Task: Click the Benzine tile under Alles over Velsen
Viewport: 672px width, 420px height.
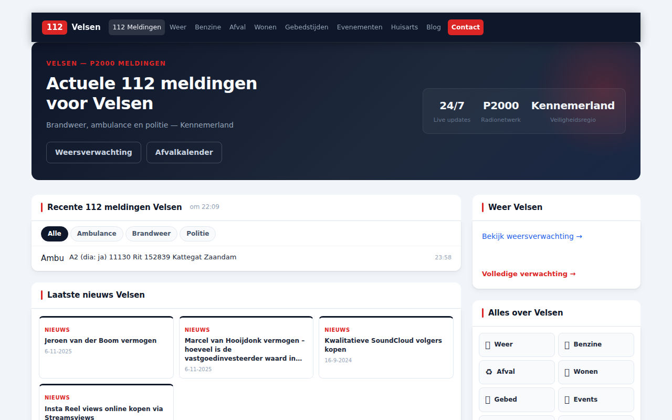Action: (596, 344)
